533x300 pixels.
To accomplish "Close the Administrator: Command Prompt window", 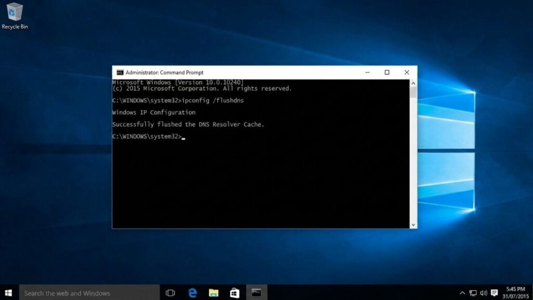I will (407, 72).
